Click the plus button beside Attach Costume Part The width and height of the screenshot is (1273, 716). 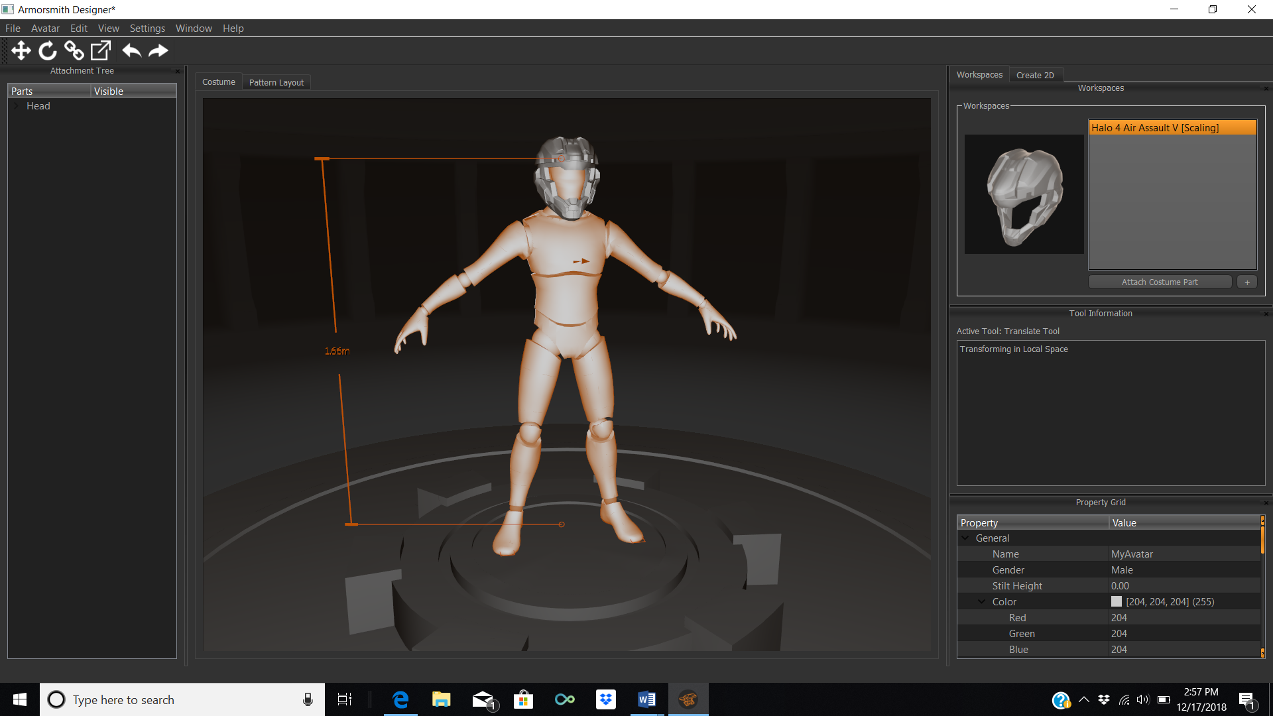pyautogui.click(x=1246, y=282)
